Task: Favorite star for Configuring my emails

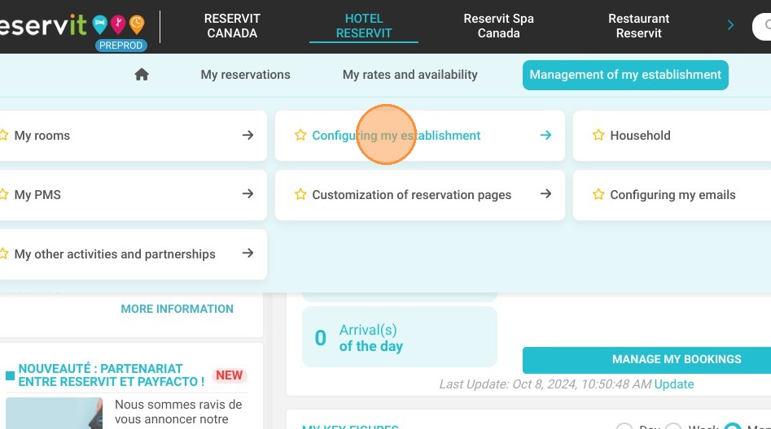Action: (598, 194)
